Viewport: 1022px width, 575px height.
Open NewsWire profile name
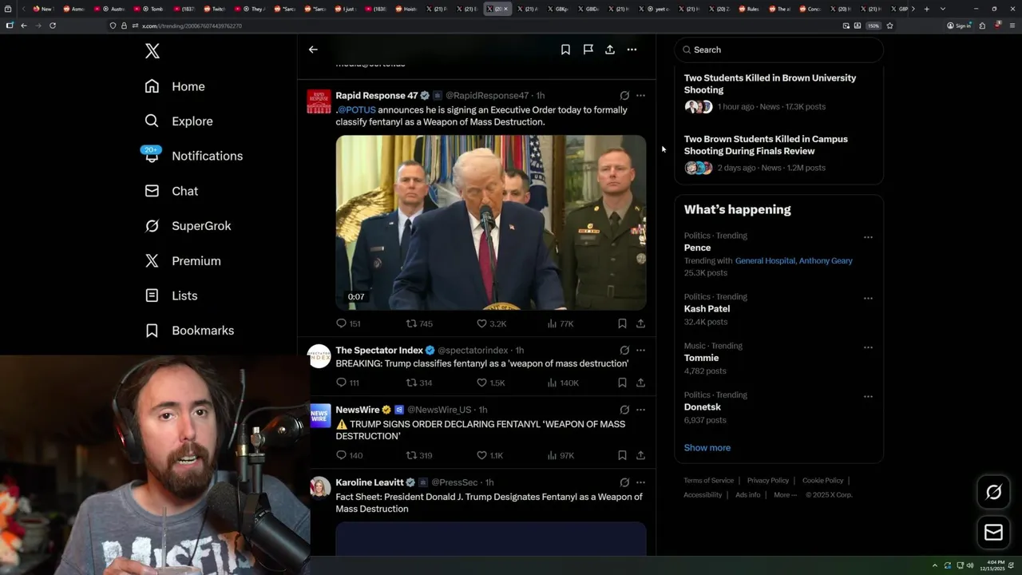pos(358,410)
